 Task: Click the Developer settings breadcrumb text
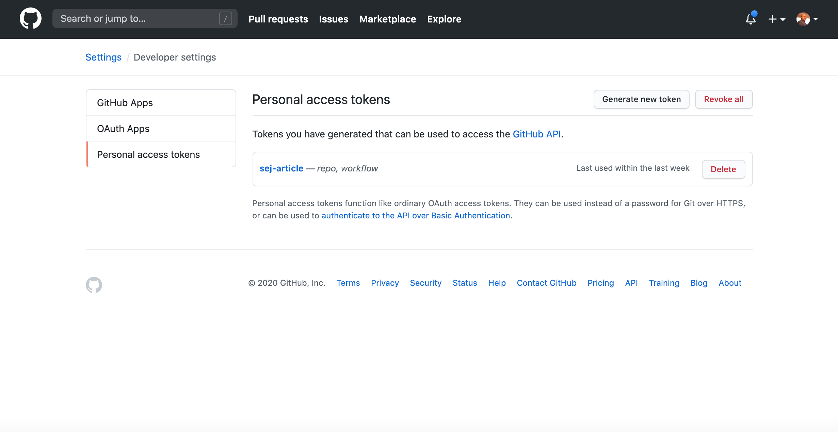[x=175, y=57]
